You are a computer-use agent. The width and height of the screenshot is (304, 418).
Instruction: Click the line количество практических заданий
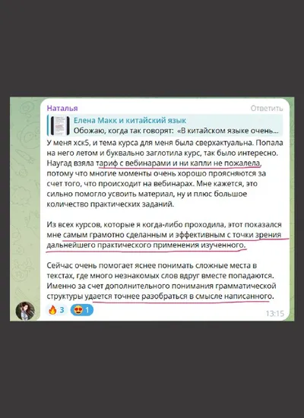(x=110, y=204)
